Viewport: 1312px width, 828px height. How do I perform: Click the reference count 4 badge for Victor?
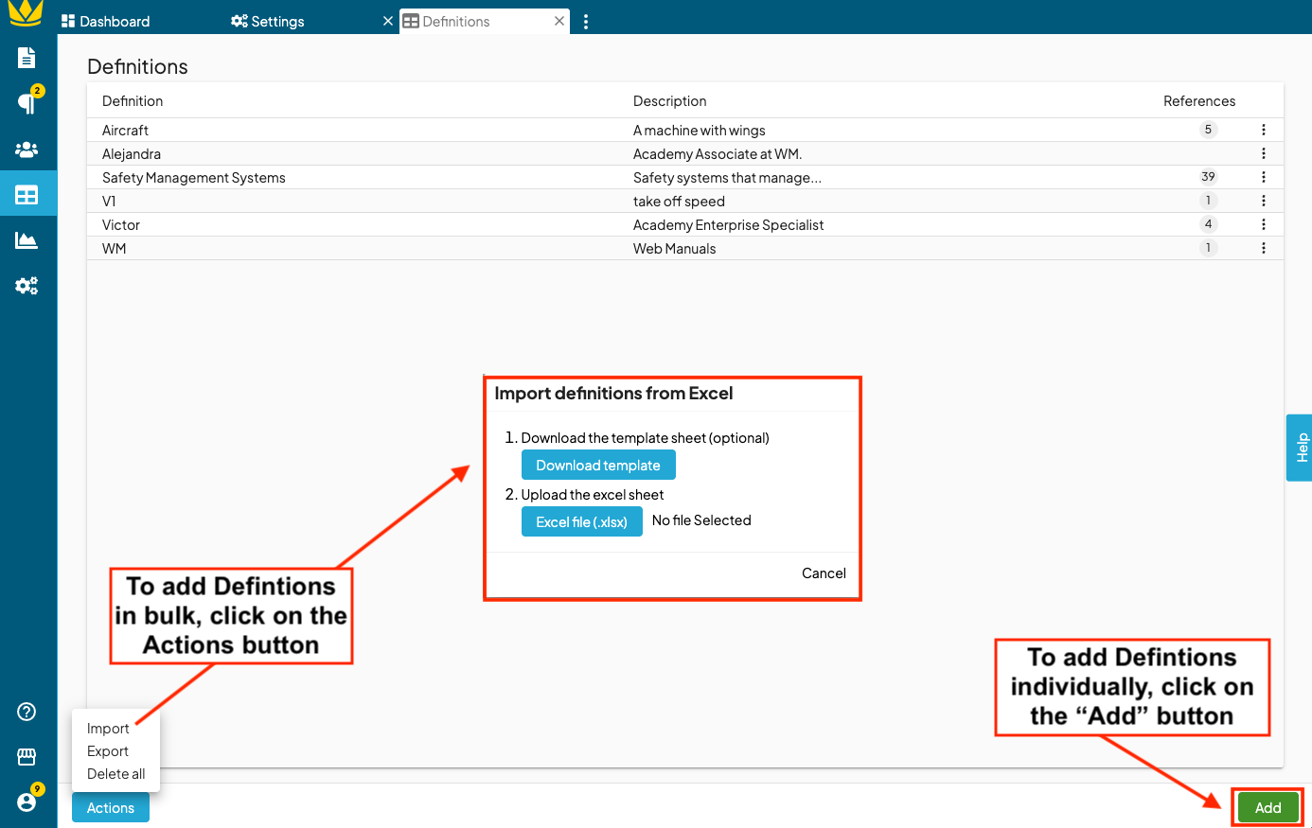pyautogui.click(x=1208, y=224)
